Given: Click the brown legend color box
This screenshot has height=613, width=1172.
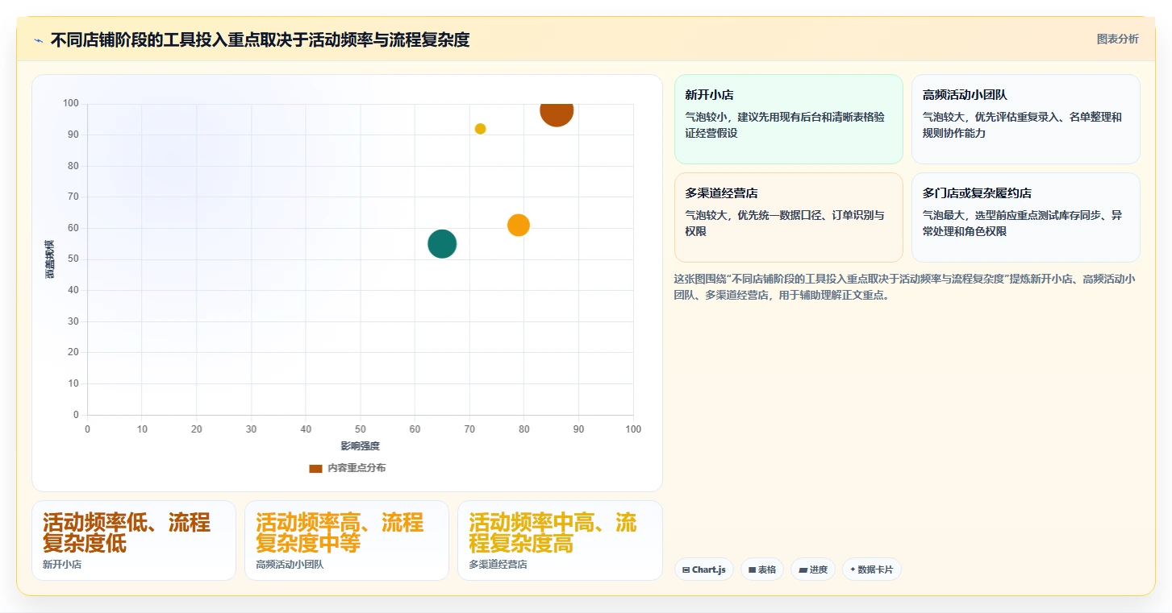Looking at the screenshot, I should click(315, 468).
